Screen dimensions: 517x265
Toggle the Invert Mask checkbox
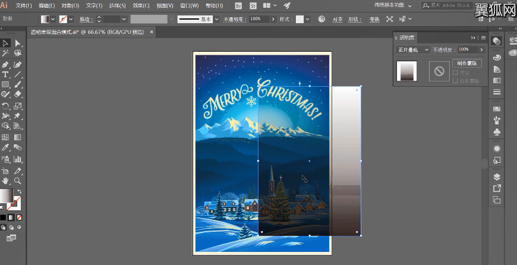click(x=455, y=81)
